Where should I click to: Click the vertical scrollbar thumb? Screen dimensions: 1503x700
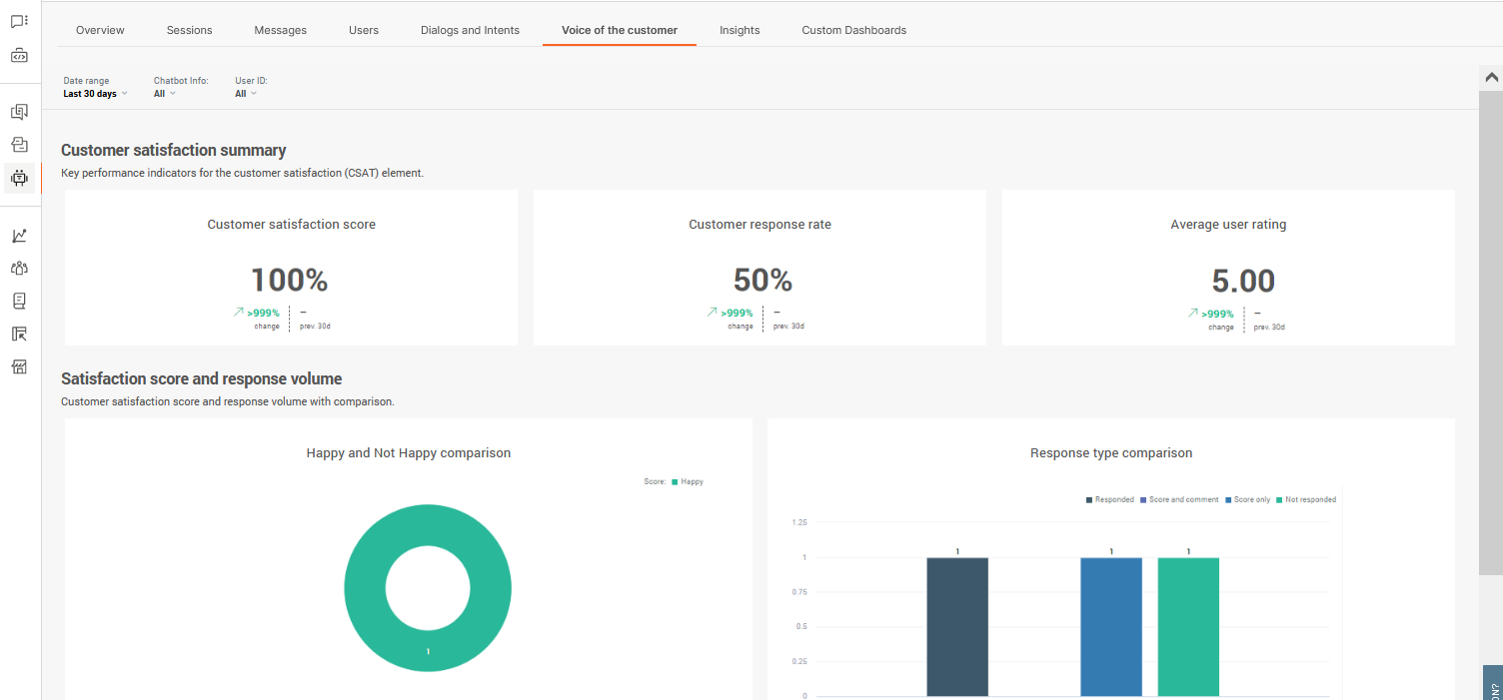coord(1491,330)
